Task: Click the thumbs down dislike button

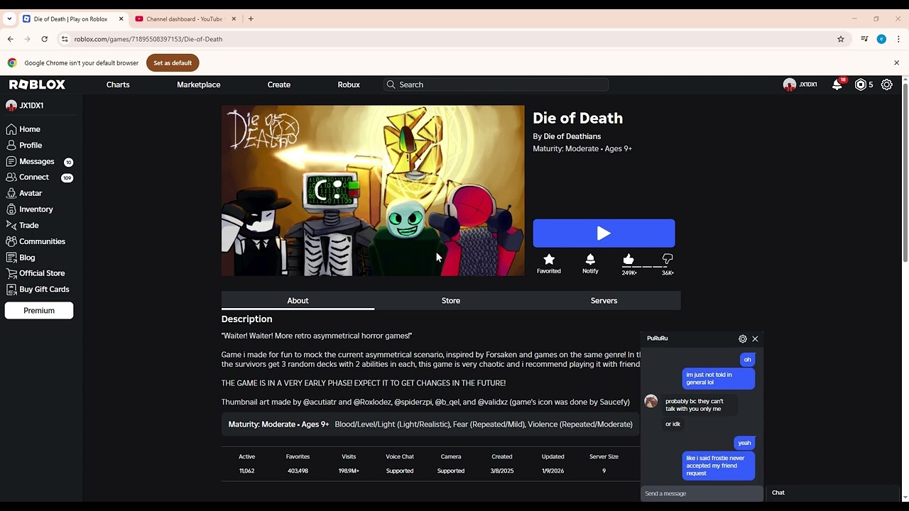Action: pyautogui.click(x=668, y=259)
